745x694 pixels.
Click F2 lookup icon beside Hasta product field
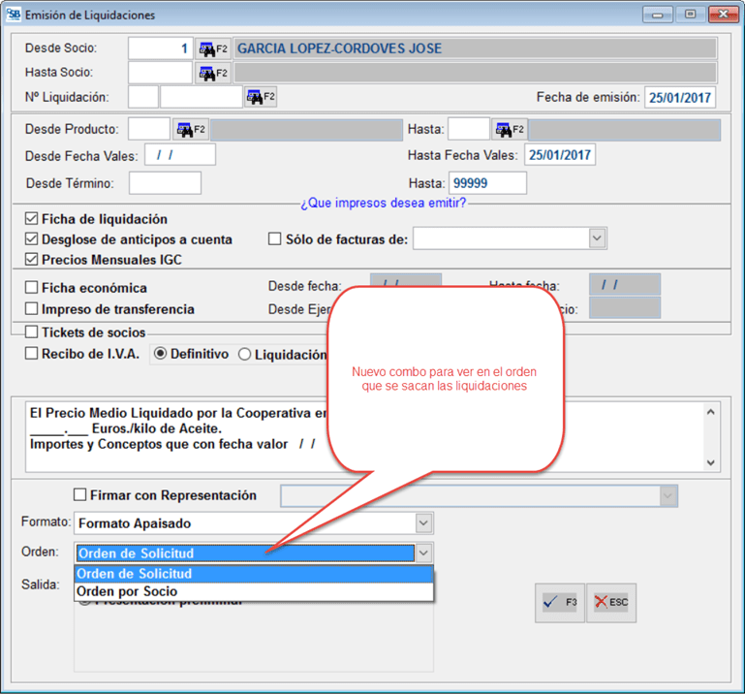510,130
